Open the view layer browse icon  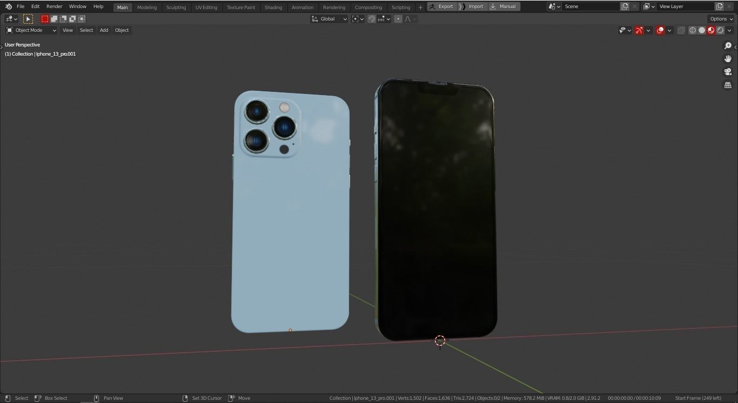coord(649,6)
